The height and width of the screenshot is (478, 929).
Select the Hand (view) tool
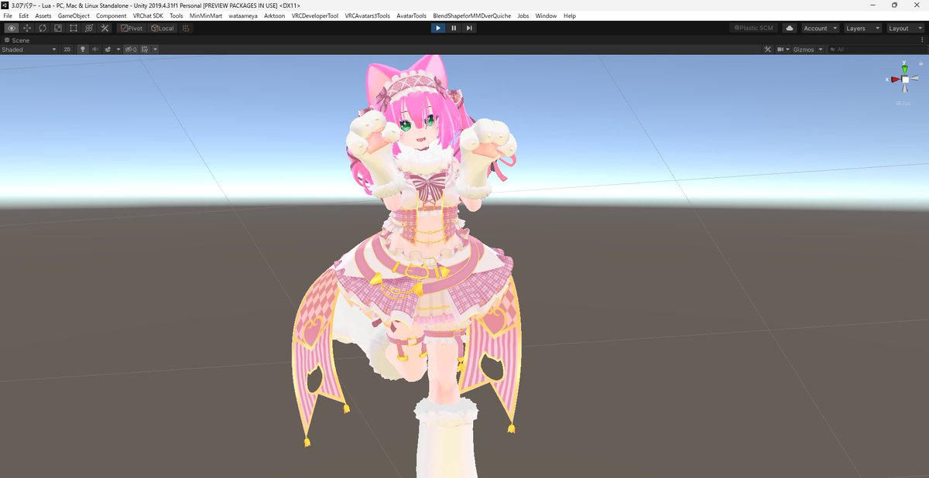coord(12,28)
